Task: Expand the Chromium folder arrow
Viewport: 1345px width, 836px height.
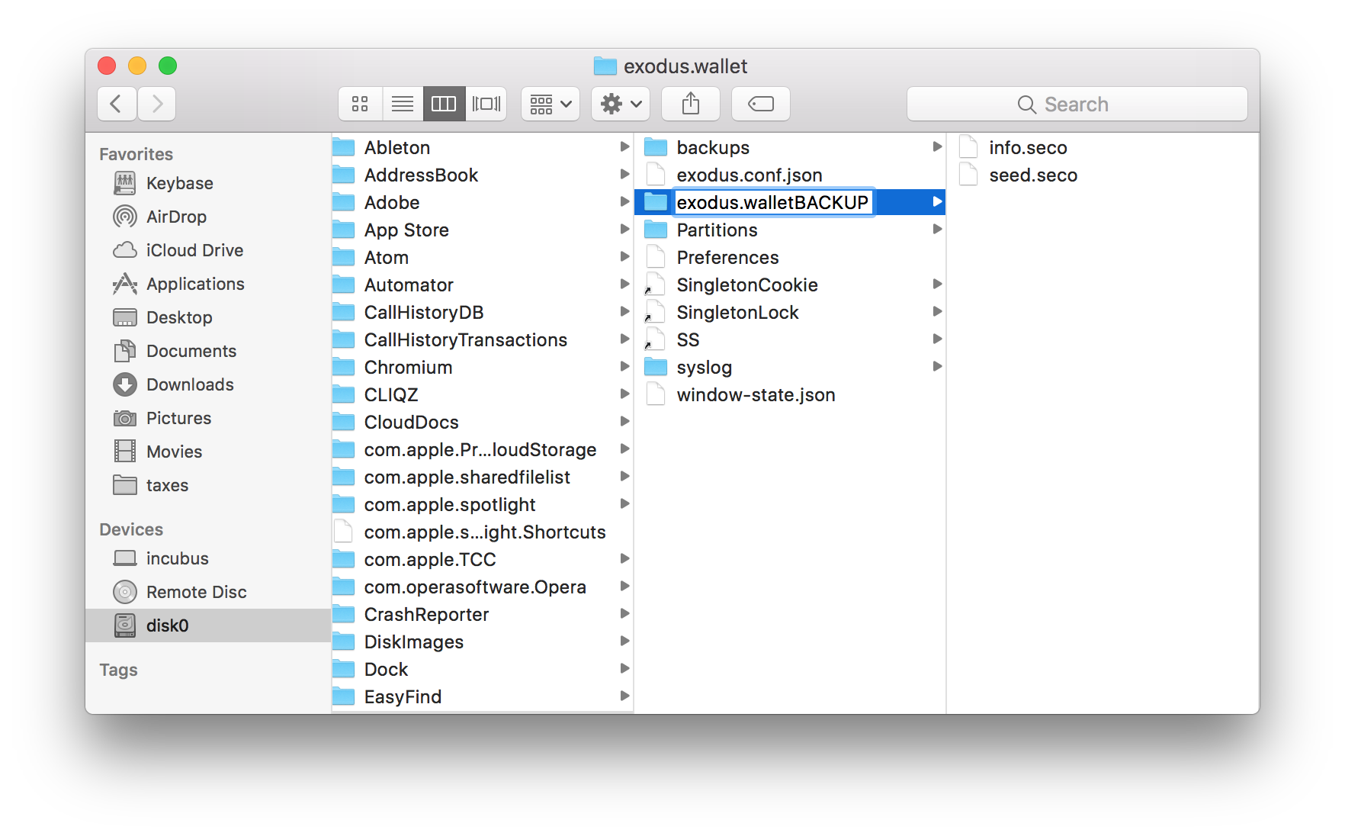Action: 624,367
